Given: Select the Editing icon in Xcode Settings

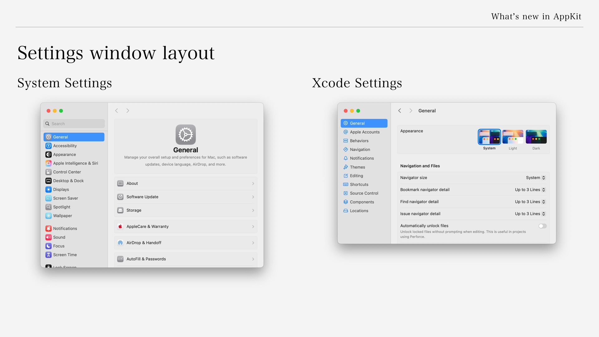Looking at the screenshot, I should (346, 176).
